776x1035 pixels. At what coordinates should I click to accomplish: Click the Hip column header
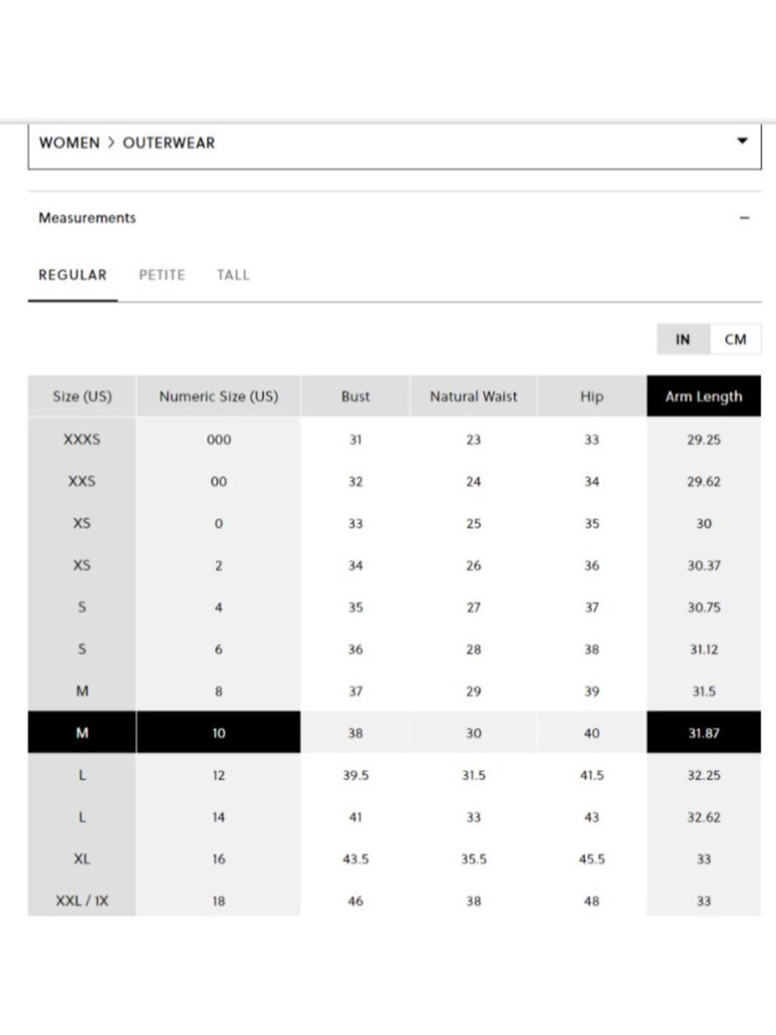591,396
